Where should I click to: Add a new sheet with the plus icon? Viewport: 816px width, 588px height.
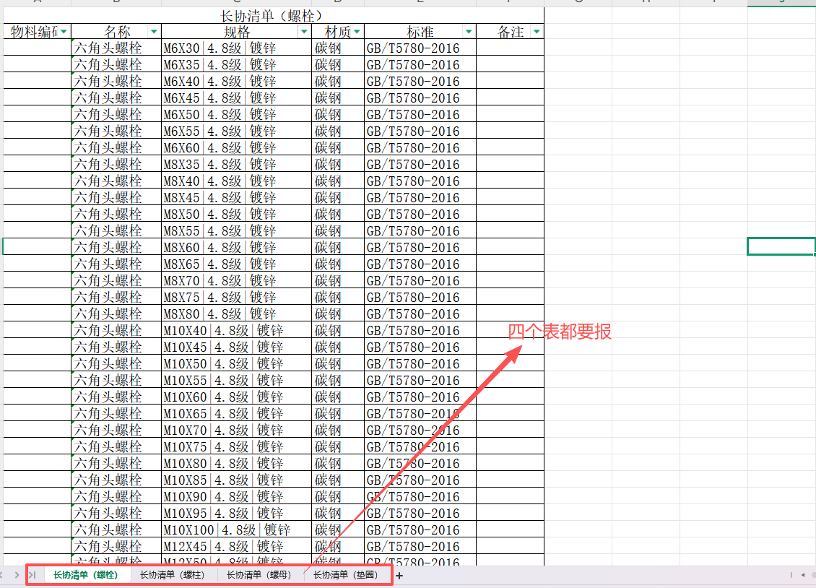click(399, 576)
